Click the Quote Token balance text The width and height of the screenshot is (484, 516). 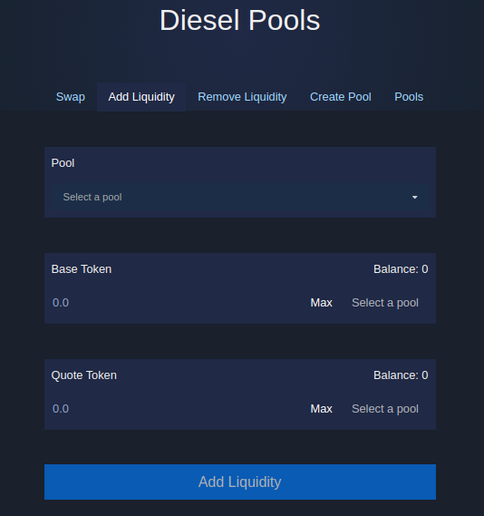[401, 375]
